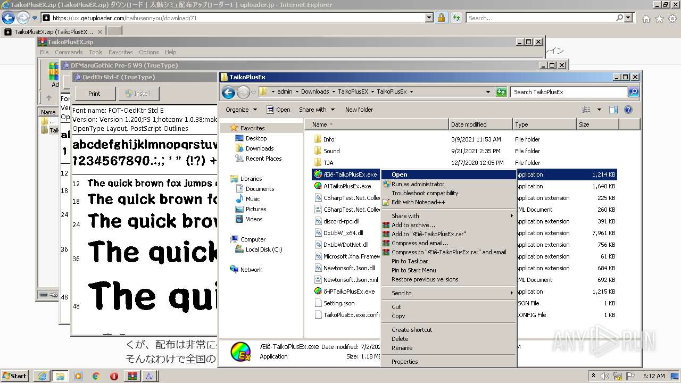Click the Opera taskbar icon

tap(114, 376)
